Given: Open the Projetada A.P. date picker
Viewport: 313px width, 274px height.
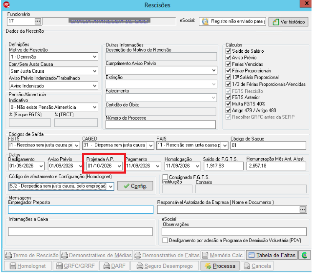Looking at the screenshot, I should (119, 166).
